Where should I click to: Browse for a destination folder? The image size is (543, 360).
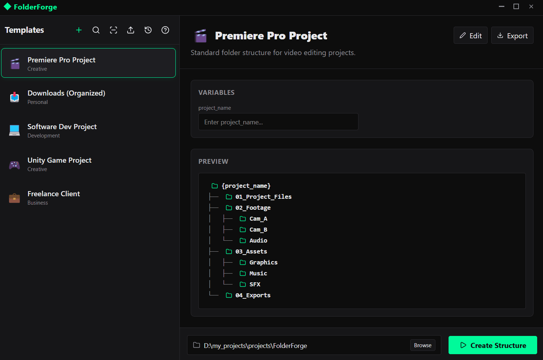click(423, 345)
